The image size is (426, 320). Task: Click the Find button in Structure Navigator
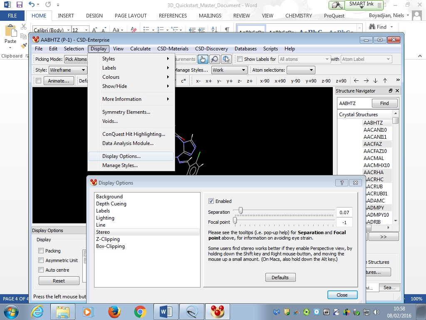click(x=384, y=103)
